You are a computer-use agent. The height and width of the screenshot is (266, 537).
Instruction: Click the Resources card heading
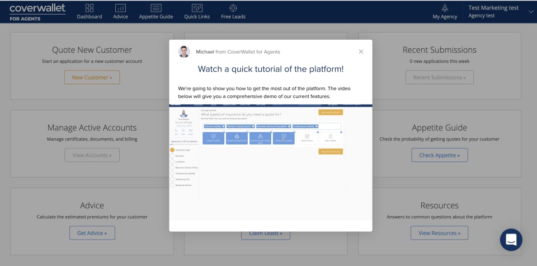pos(440,206)
